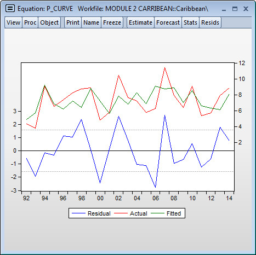Close the P_CURVE equation window
This screenshot has height=255, width=256.
point(246,9)
